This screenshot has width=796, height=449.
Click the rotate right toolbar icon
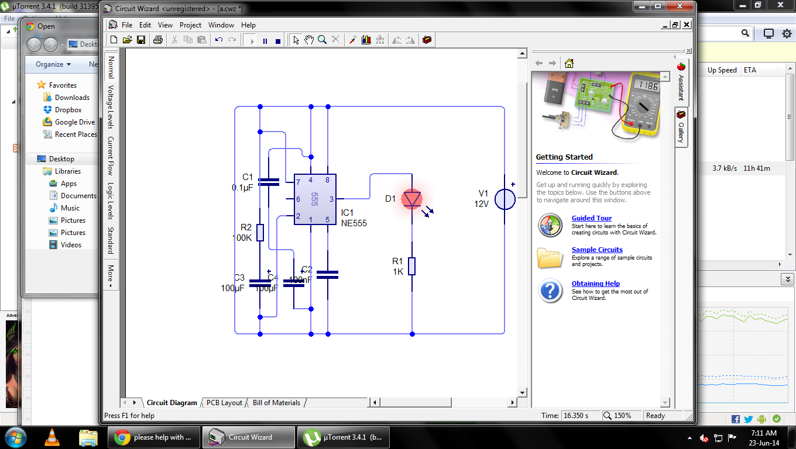click(410, 40)
